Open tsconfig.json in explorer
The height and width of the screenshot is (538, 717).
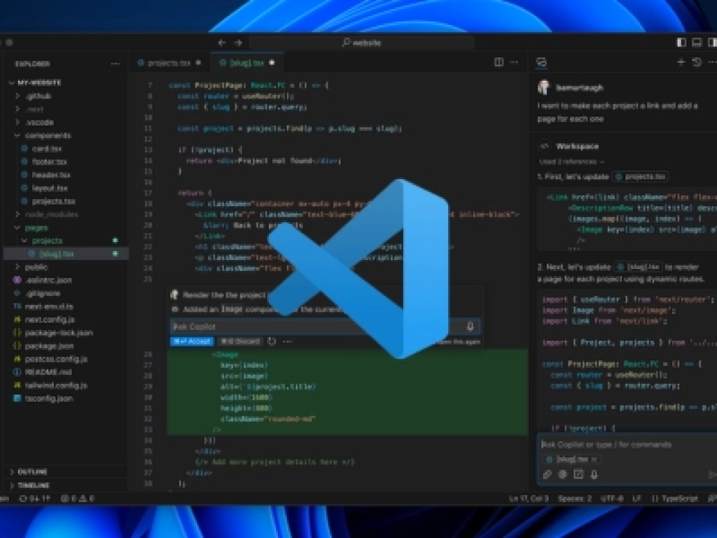[66, 398]
